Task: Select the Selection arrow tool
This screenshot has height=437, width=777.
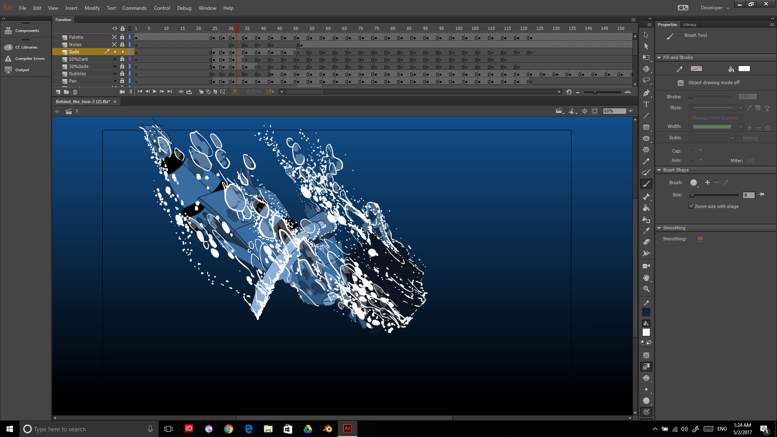Action: pos(646,35)
